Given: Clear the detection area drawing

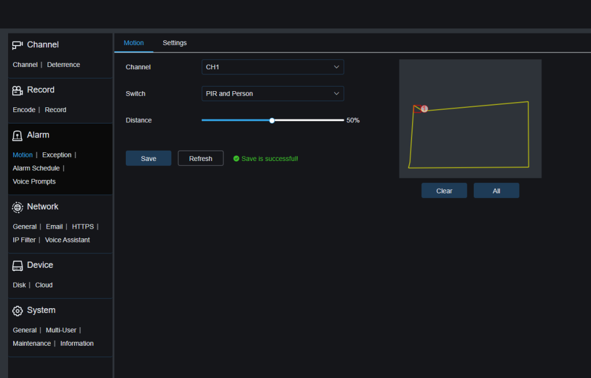Looking at the screenshot, I should click(x=444, y=190).
